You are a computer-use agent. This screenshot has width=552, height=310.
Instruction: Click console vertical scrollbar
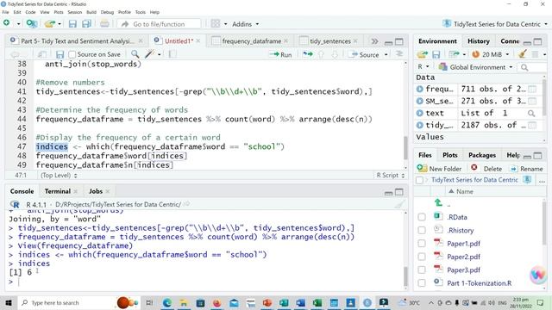[x=405, y=276]
